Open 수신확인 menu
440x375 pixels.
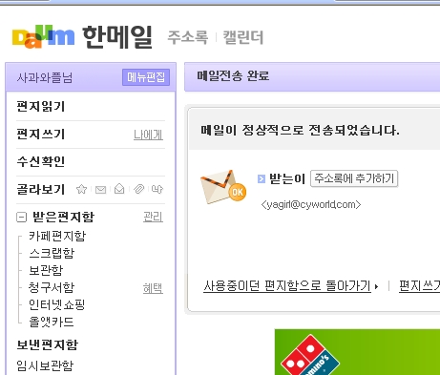pyautogui.click(x=41, y=161)
